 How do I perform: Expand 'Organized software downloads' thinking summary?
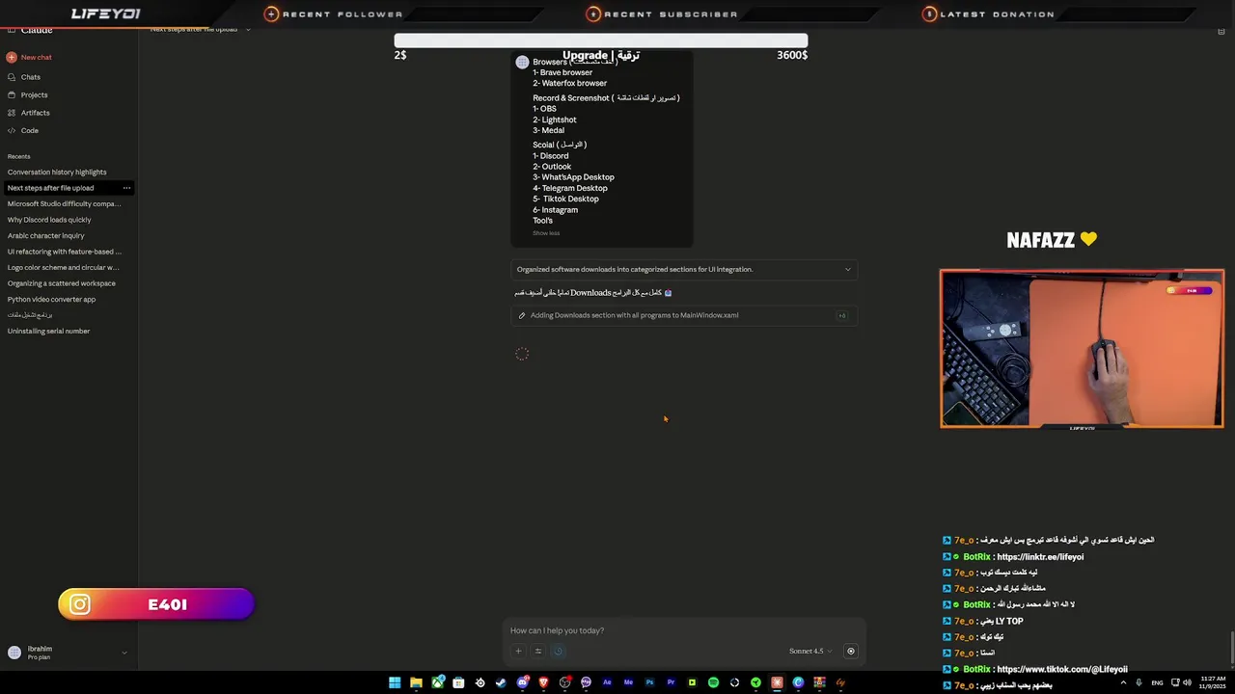pyautogui.click(x=684, y=269)
